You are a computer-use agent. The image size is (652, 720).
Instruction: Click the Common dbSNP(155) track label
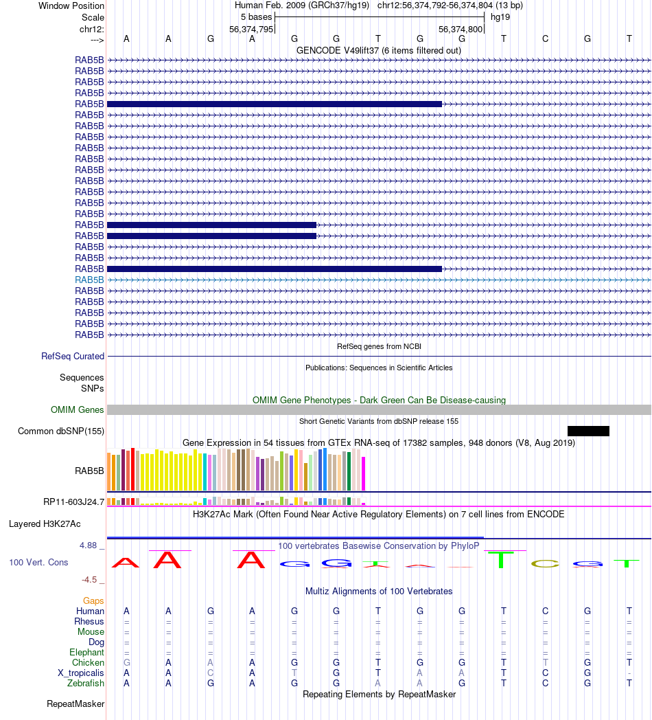point(61,431)
